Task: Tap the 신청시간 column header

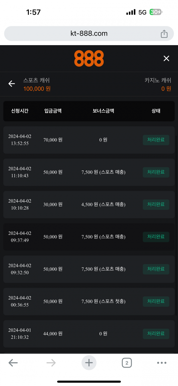Action: point(20,111)
